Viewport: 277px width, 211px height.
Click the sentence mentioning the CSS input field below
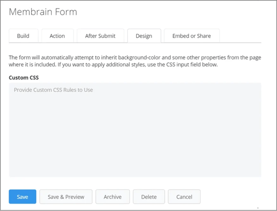point(137,64)
